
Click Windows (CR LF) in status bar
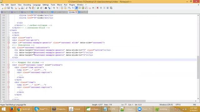click(x=166, y=105)
